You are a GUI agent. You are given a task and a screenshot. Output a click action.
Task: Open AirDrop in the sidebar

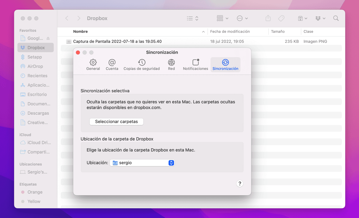click(36, 66)
